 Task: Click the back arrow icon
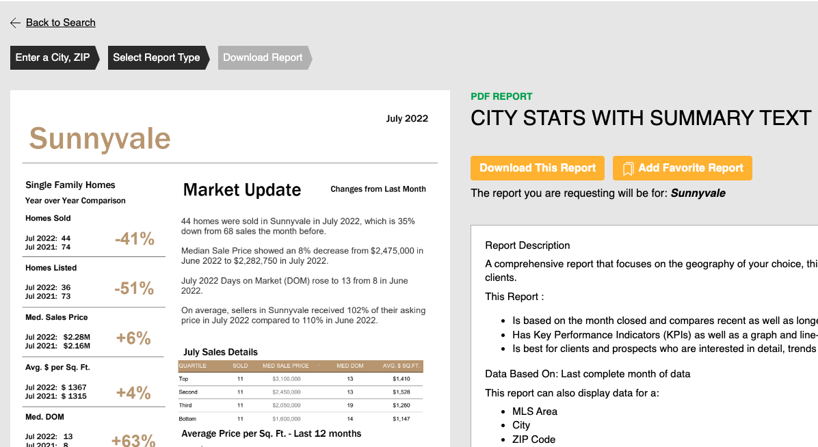(x=15, y=23)
